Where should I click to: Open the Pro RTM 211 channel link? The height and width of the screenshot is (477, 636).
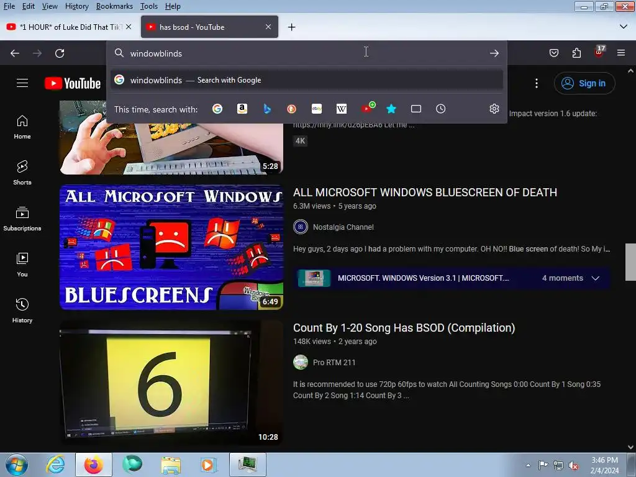pyautogui.click(x=334, y=362)
